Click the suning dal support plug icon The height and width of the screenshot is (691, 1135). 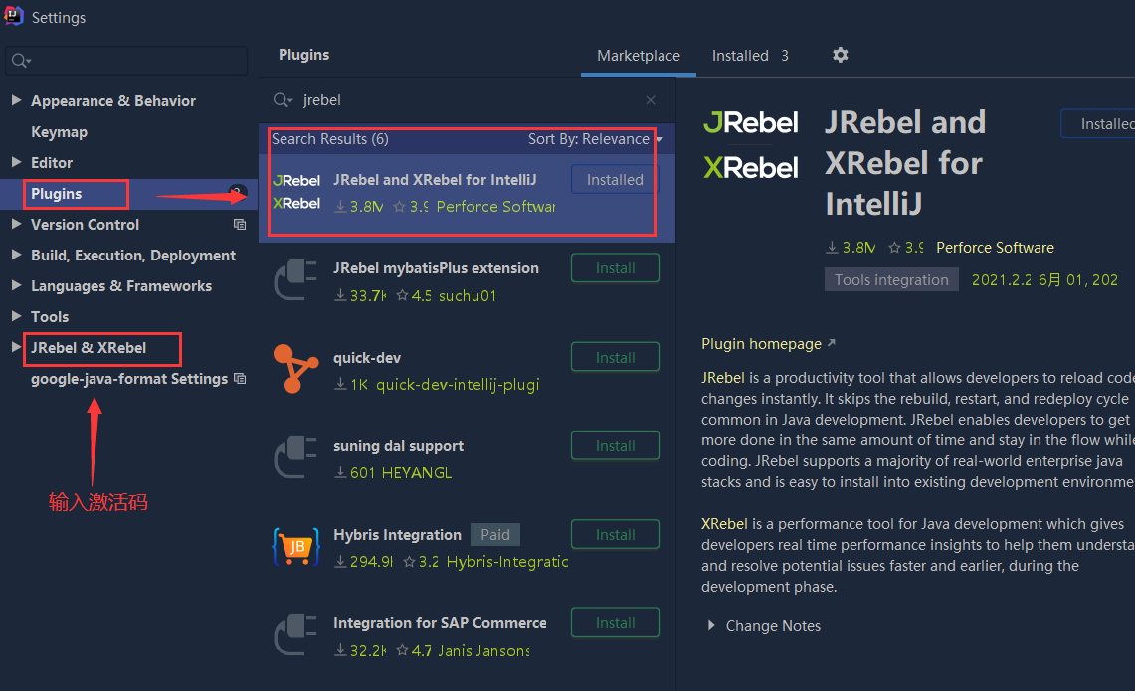click(x=295, y=457)
